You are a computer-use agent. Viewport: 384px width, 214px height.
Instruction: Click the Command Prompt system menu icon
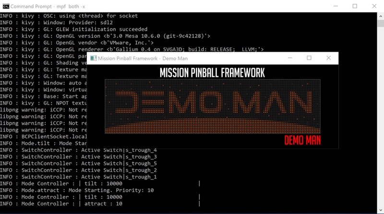click(5, 7)
